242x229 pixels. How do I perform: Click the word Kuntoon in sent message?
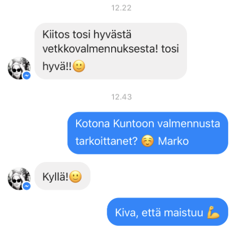pos(134,124)
